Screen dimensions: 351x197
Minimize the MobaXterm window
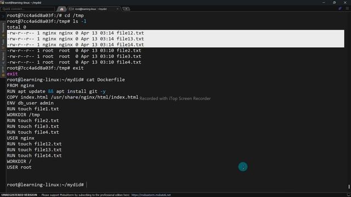coord(324,2)
